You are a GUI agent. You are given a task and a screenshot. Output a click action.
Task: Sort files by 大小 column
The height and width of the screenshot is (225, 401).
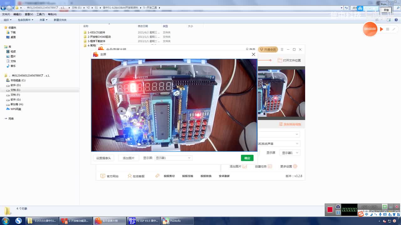(190, 26)
